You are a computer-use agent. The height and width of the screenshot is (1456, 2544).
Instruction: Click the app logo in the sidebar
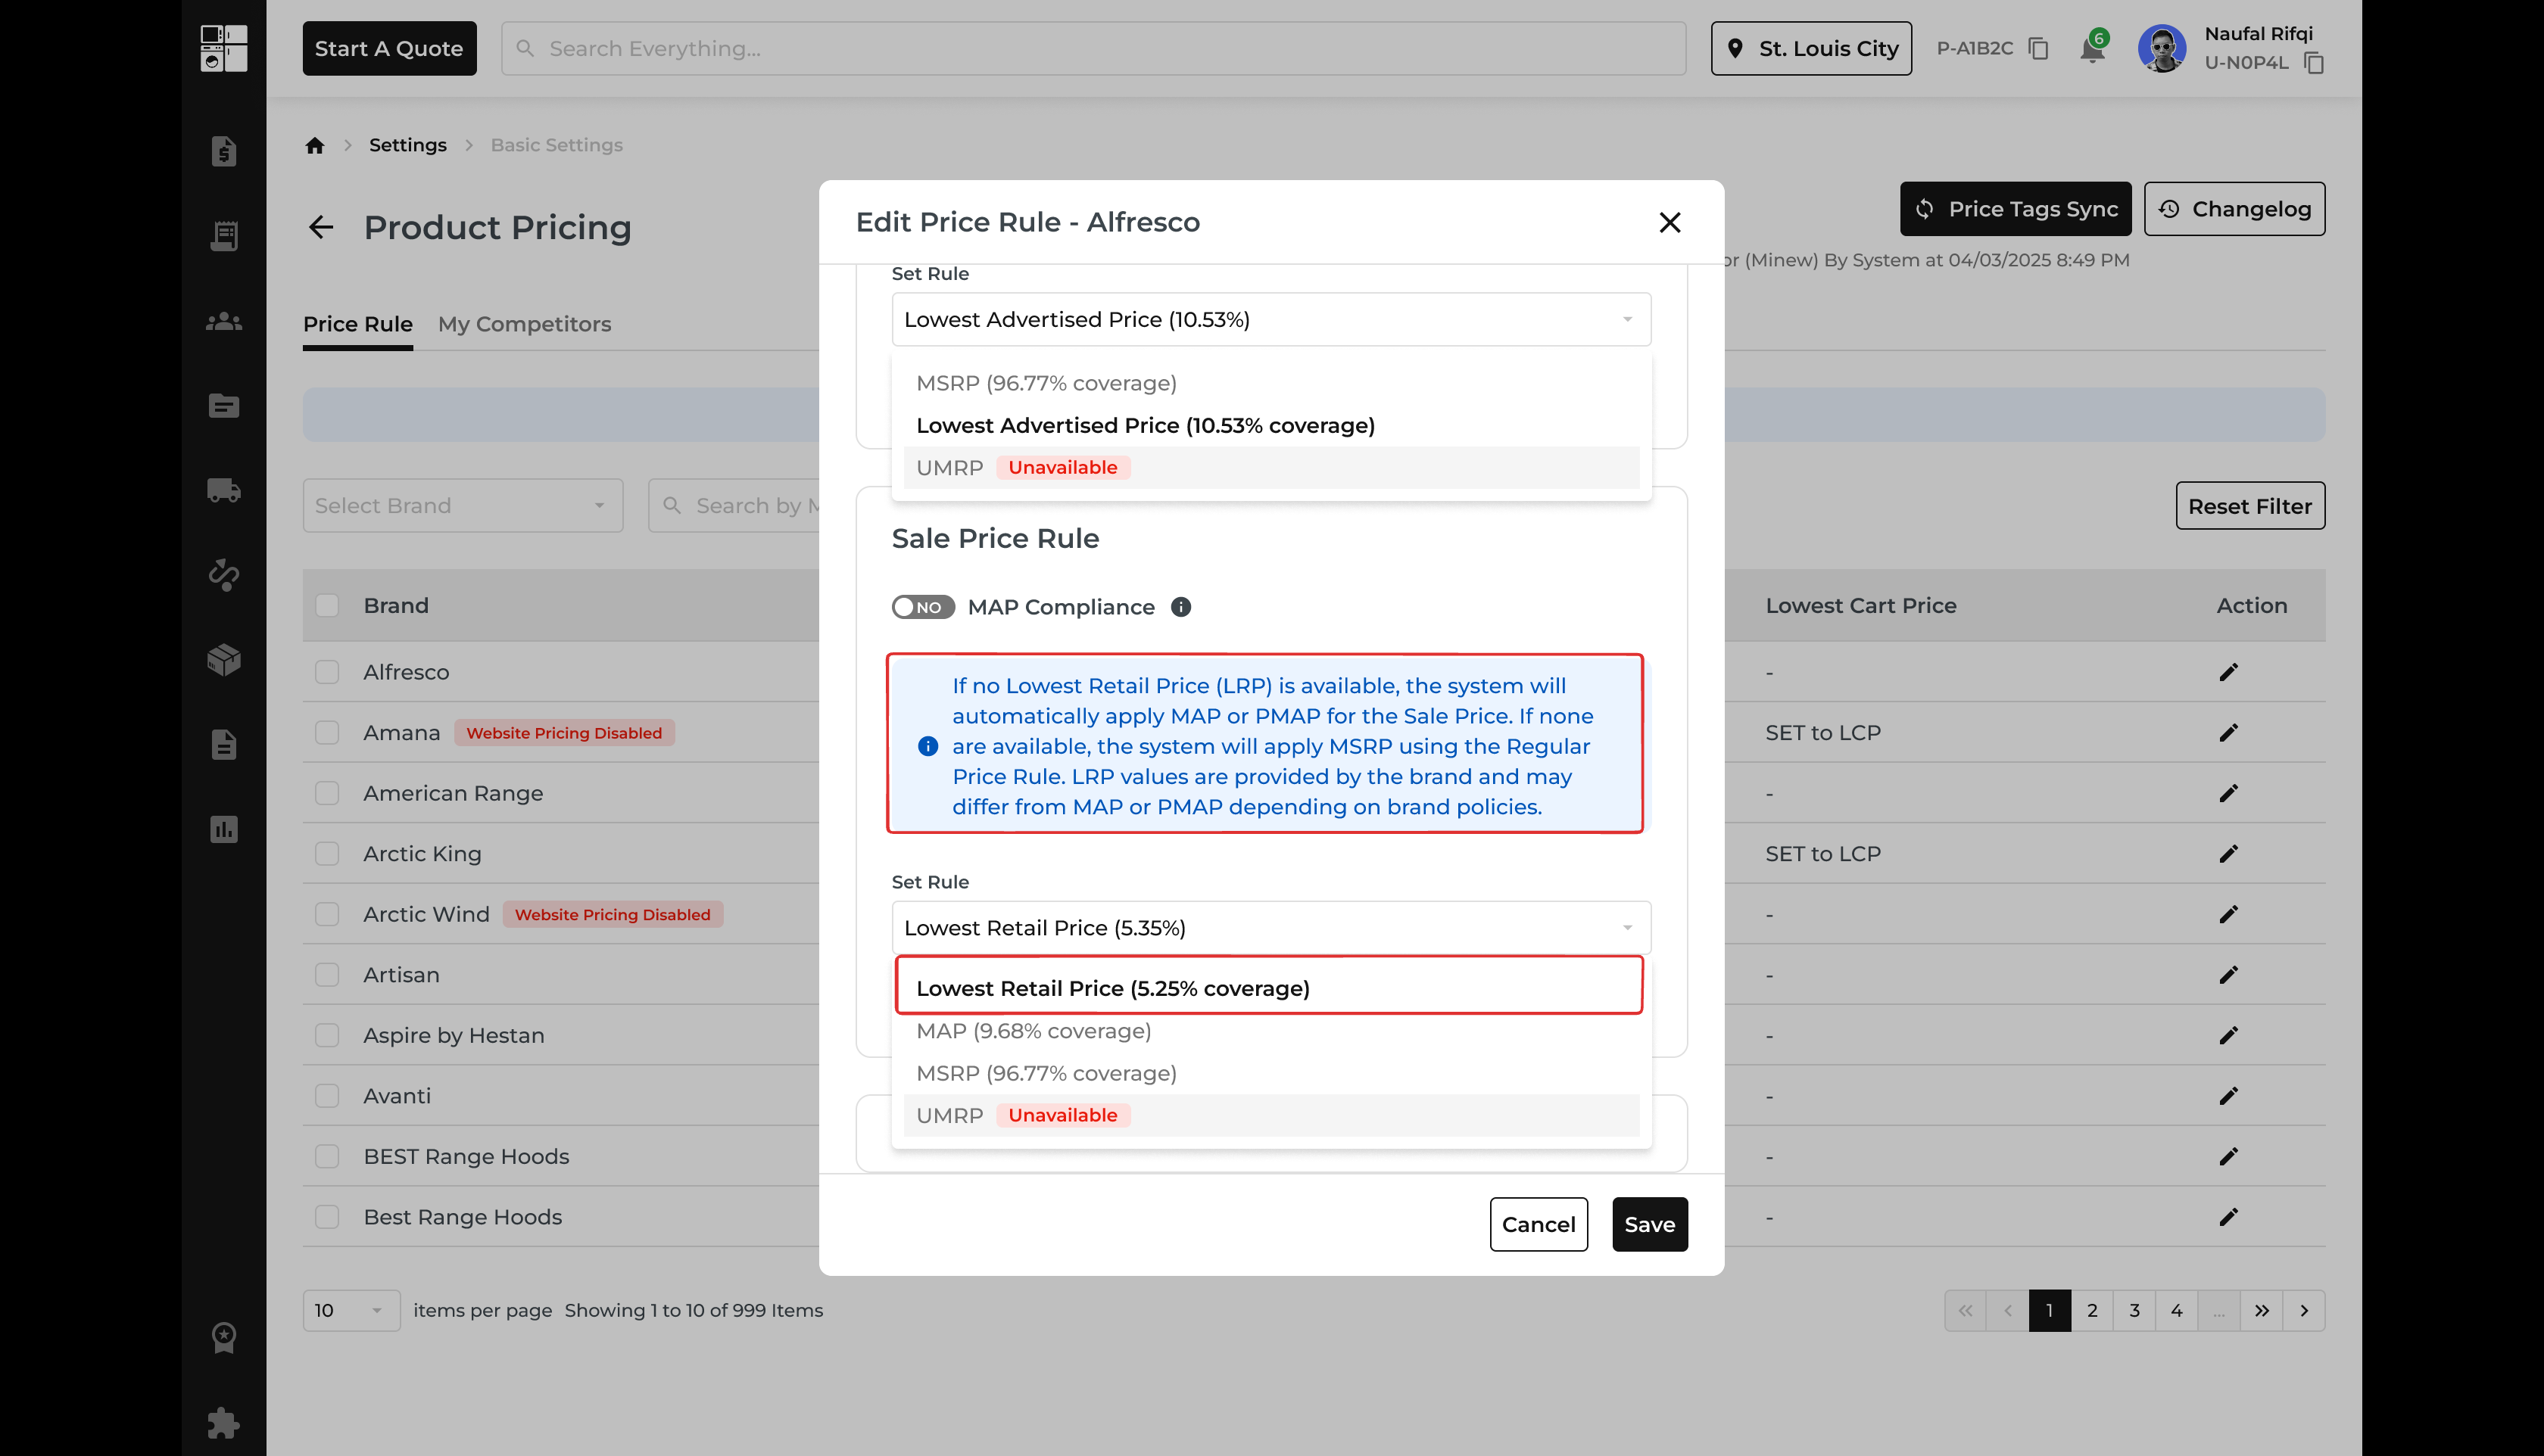223,48
